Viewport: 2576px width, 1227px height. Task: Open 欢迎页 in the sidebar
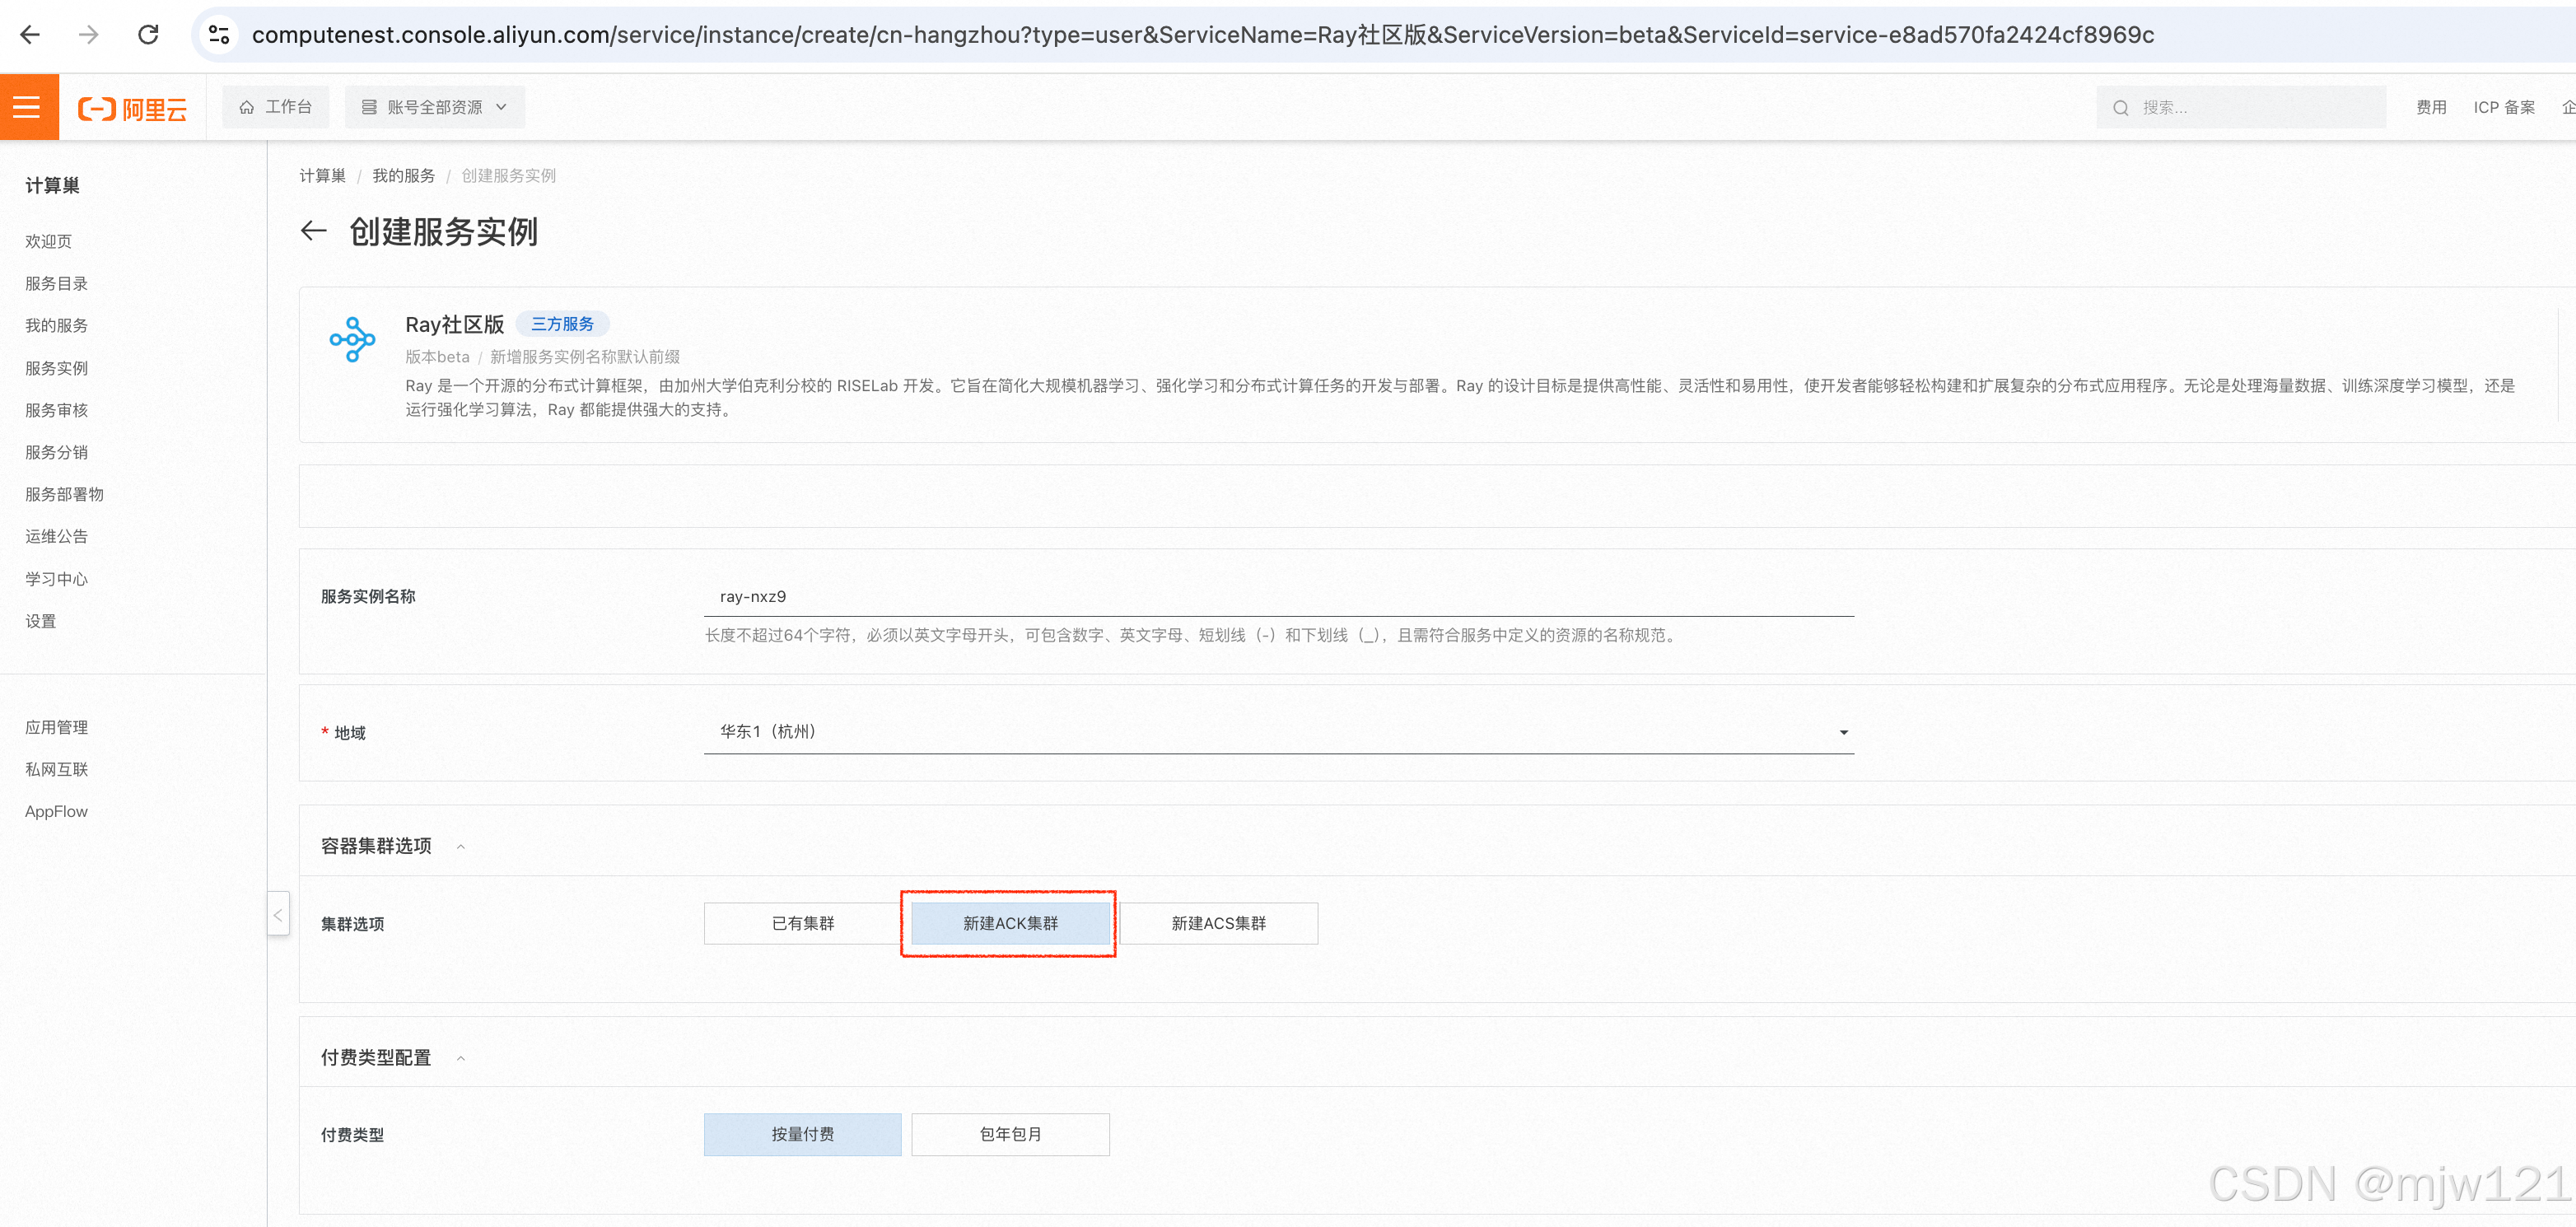48,241
